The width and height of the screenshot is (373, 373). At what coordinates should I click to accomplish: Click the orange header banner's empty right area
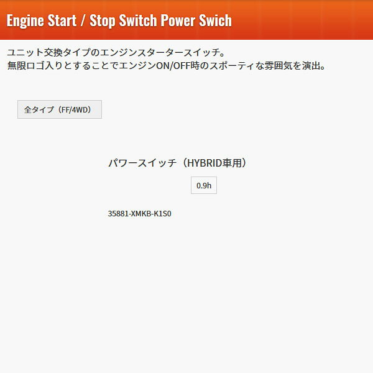302,20
